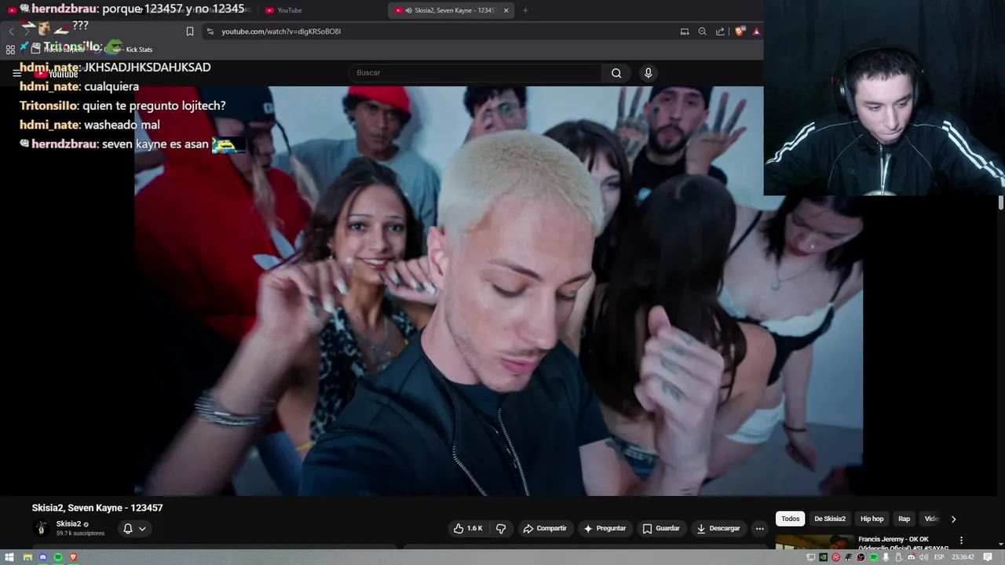Click the ESP language indicator
This screenshot has height=565, width=1005.
(940, 557)
